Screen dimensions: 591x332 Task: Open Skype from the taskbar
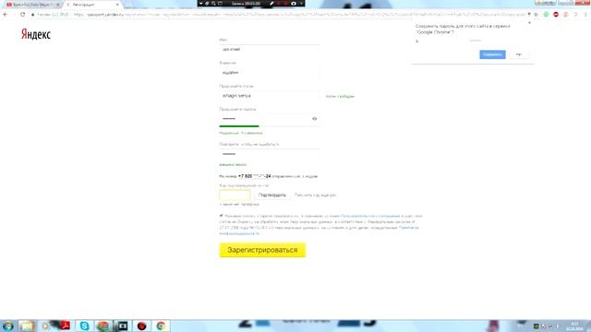[84, 326]
